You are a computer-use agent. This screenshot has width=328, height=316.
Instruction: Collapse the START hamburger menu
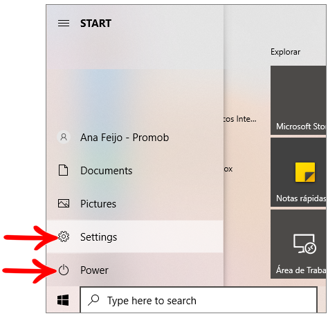tap(64, 24)
